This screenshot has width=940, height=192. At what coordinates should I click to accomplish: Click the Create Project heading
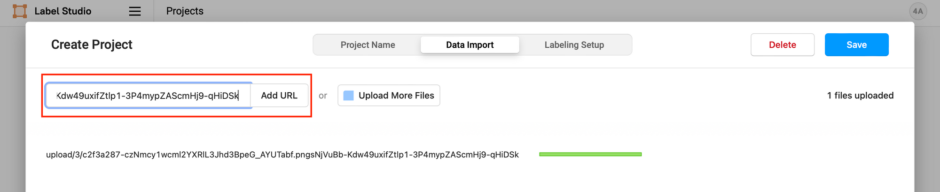pos(92,44)
